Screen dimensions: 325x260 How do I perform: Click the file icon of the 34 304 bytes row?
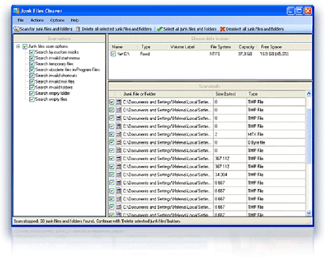click(119, 175)
